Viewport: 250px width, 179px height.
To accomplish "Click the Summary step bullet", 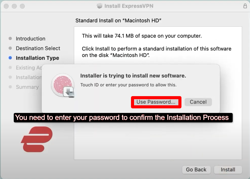I will click(x=11, y=87).
